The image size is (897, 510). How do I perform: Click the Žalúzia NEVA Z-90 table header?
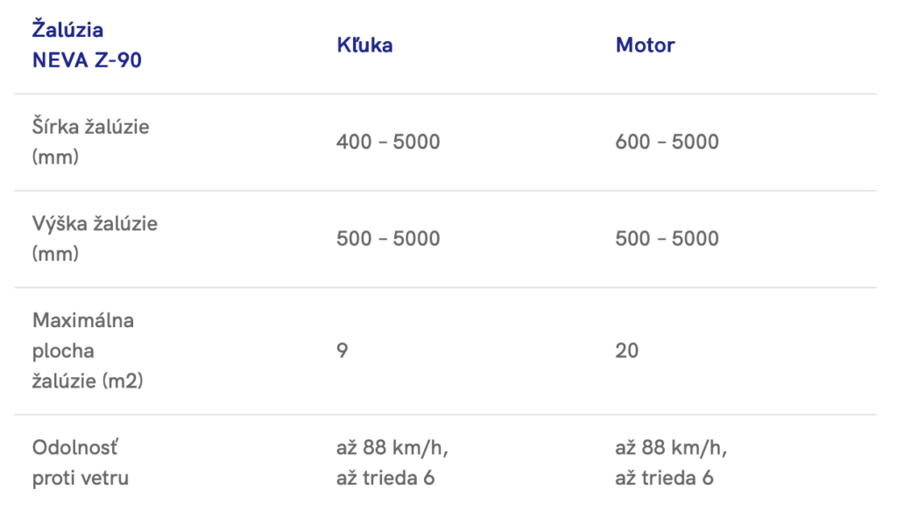click(x=87, y=45)
